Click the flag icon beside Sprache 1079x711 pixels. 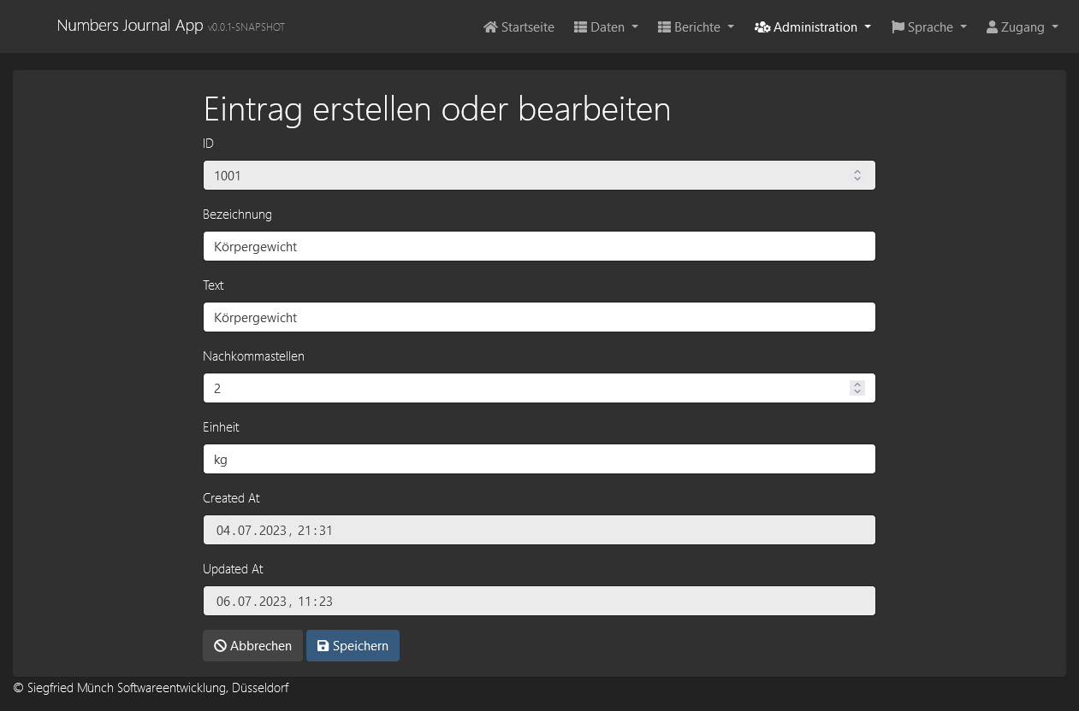click(898, 27)
